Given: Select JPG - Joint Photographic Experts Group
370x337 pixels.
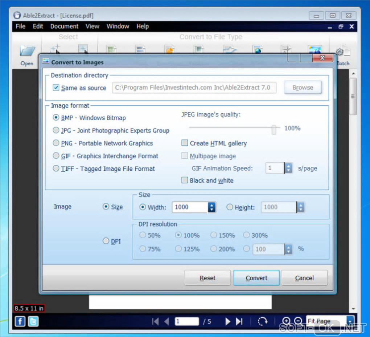Looking at the screenshot, I should tap(56, 130).
